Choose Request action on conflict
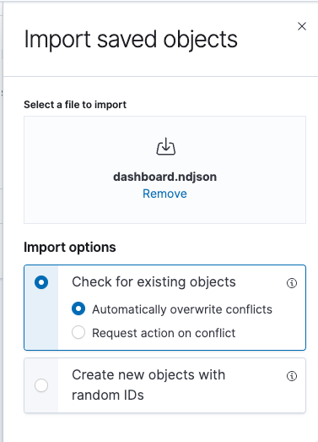 [x=78, y=332]
